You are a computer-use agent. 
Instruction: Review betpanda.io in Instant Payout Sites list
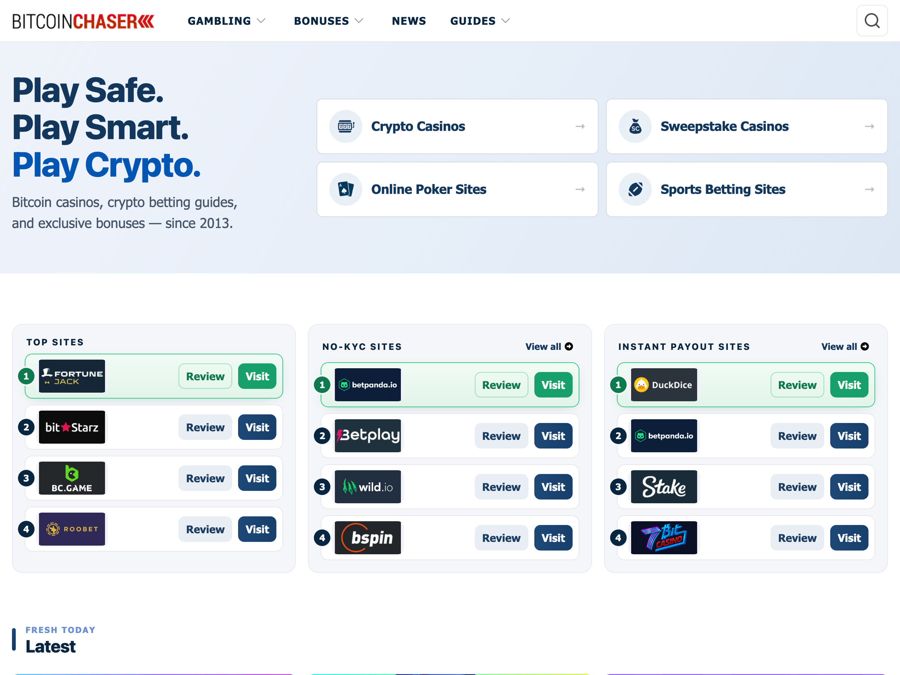click(x=797, y=436)
